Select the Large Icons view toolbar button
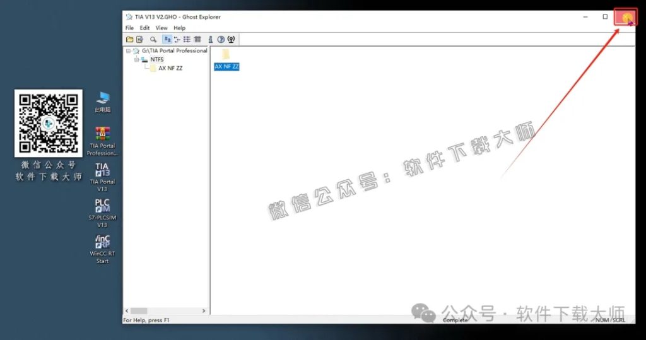The image size is (646, 340). coord(167,40)
